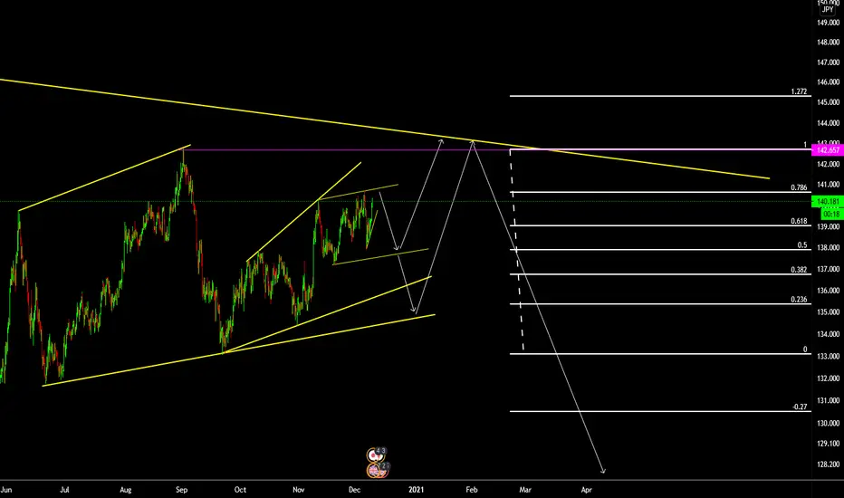Click the Feb label on time axis
Screen dimensions: 844x498
tap(472, 489)
